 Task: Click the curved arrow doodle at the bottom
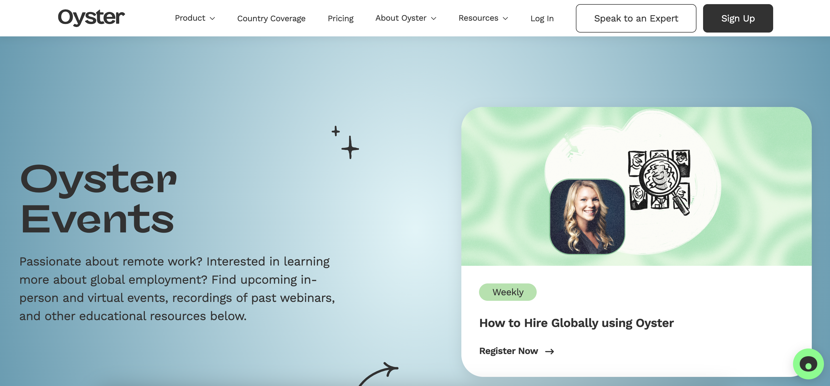coord(379,374)
